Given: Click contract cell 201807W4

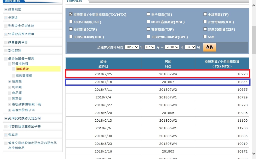Looking at the screenshot, I should point(168,74).
